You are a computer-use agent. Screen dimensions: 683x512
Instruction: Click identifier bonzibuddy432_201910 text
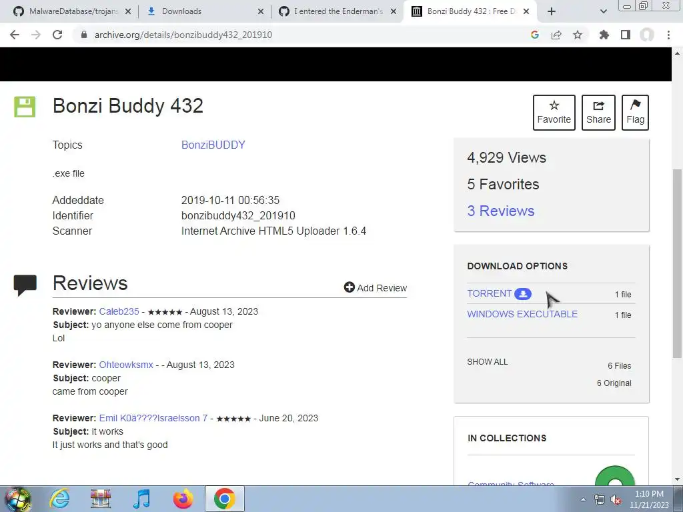point(238,215)
